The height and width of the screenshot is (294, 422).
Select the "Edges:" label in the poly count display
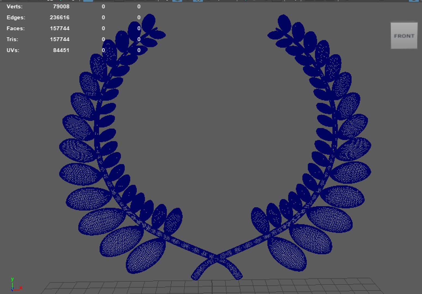point(16,17)
